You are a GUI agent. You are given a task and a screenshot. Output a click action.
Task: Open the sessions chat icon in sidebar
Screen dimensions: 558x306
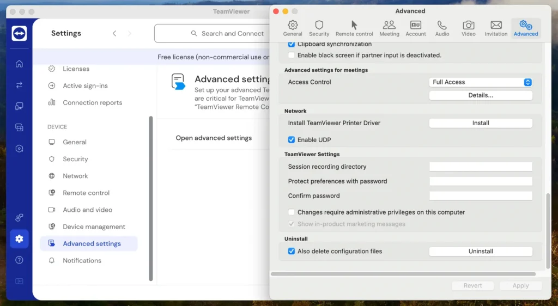coord(19,127)
